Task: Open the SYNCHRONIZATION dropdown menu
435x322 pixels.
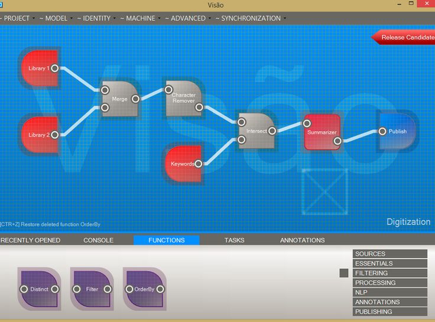Action: [251, 18]
